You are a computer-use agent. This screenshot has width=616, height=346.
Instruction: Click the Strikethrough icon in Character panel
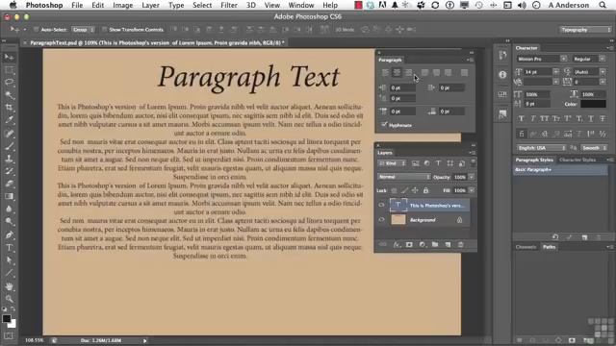[603, 118]
